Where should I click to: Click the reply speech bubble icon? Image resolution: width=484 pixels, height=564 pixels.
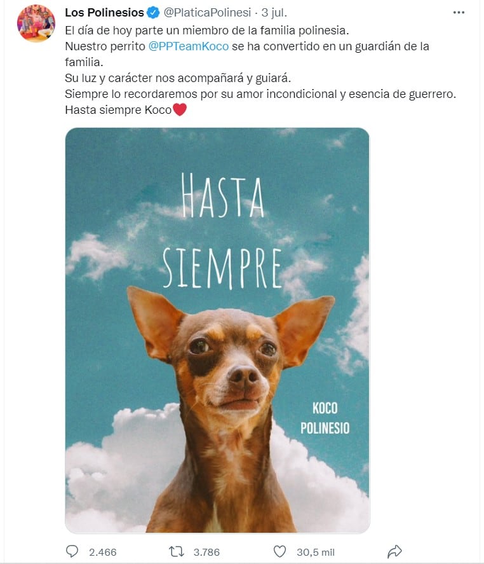click(x=72, y=551)
